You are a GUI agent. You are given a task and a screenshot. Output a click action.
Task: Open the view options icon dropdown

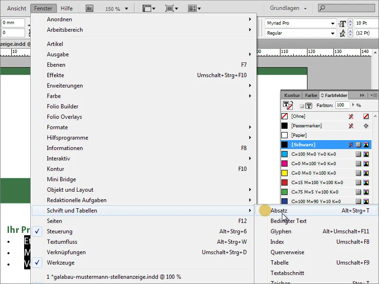(x=149, y=9)
